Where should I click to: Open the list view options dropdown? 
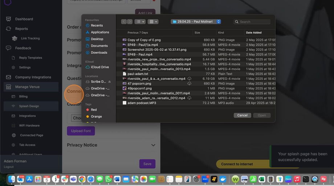click(140, 22)
